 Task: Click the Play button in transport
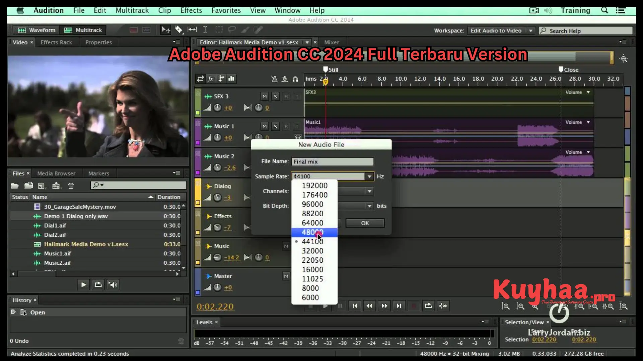click(x=325, y=306)
